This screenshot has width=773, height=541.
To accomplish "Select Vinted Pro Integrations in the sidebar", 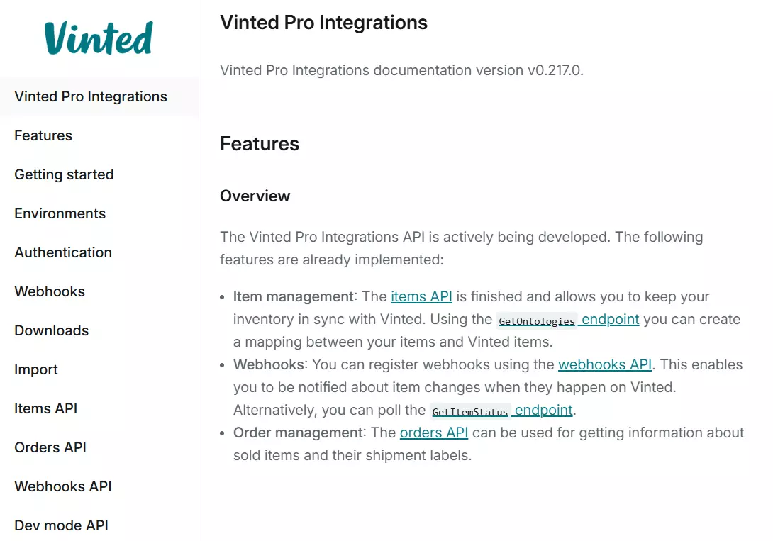I will point(90,96).
